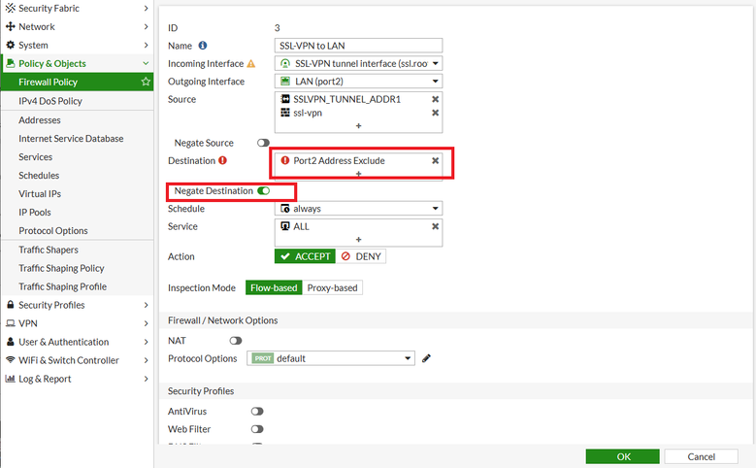This screenshot has width=756, height=468.
Task: Click the policy Name input field
Action: tap(358, 46)
